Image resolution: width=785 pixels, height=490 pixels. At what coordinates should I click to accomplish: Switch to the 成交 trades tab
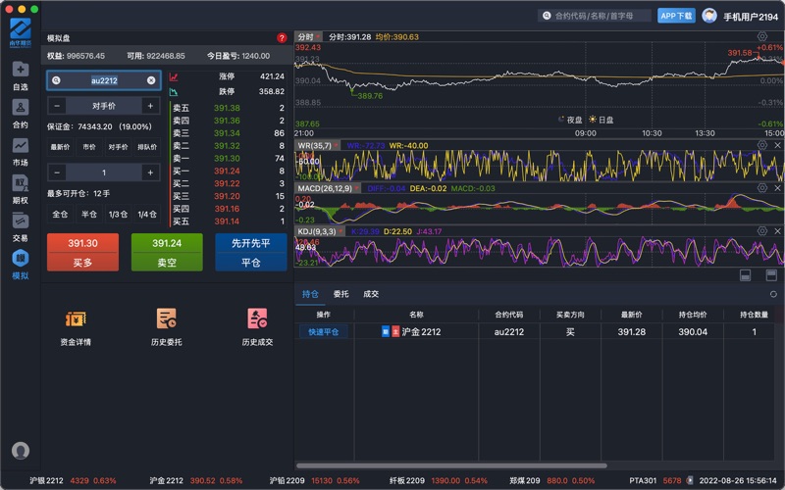click(x=371, y=293)
